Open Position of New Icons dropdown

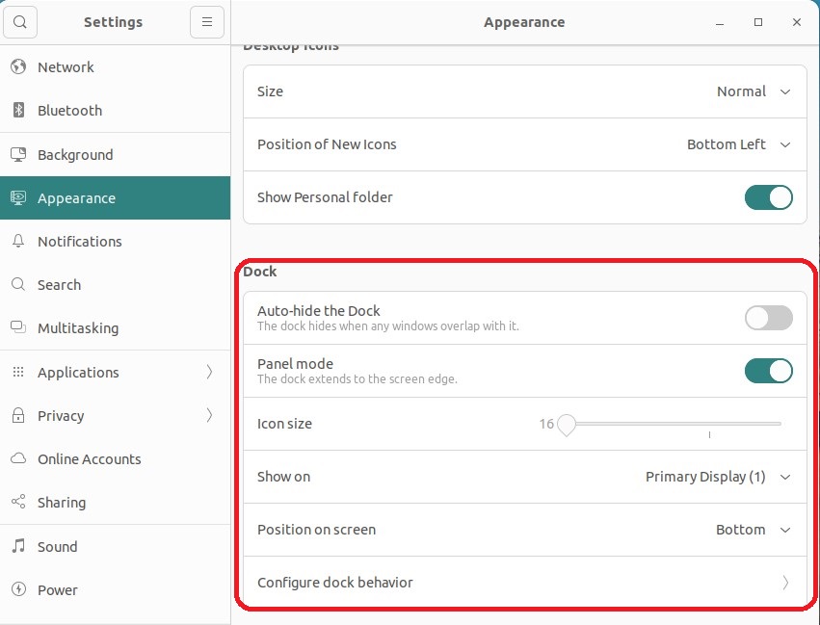coord(738,144)
